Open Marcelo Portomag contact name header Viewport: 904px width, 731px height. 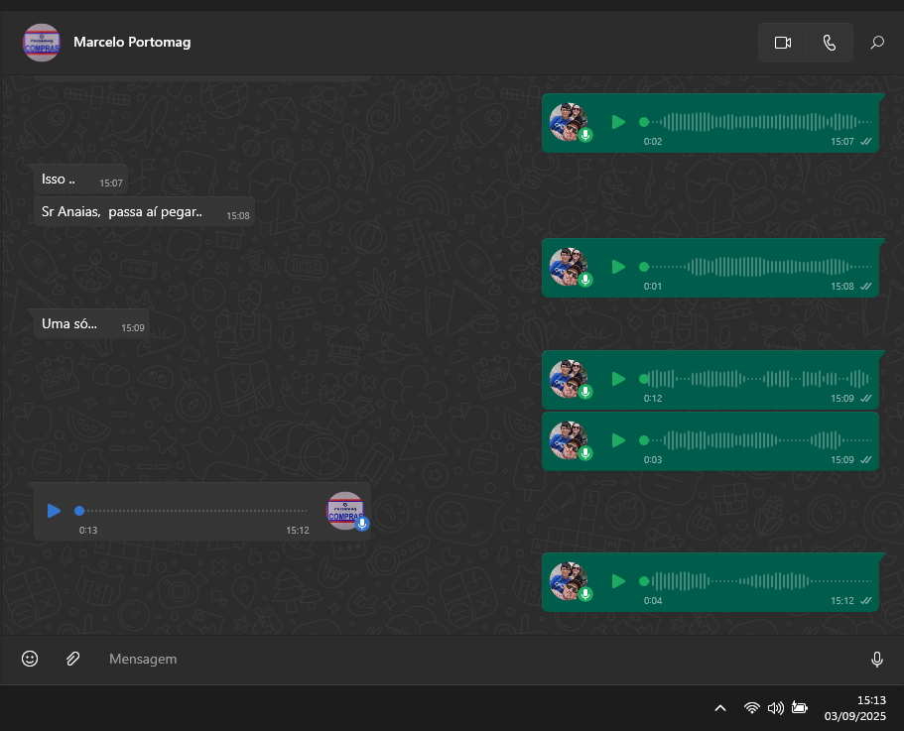(132, 43)
